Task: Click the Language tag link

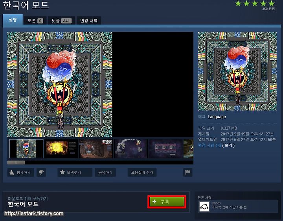Action: pyautogui.click(x=217, y=117)
